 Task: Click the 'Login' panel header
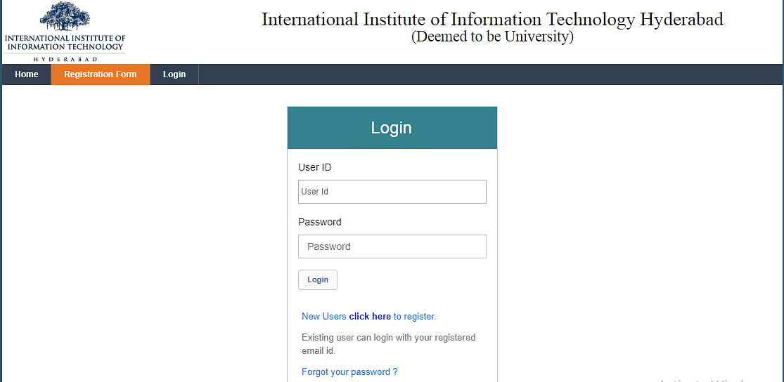392,128
